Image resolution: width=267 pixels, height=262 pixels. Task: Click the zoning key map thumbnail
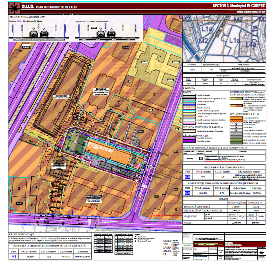pos(224,38)
